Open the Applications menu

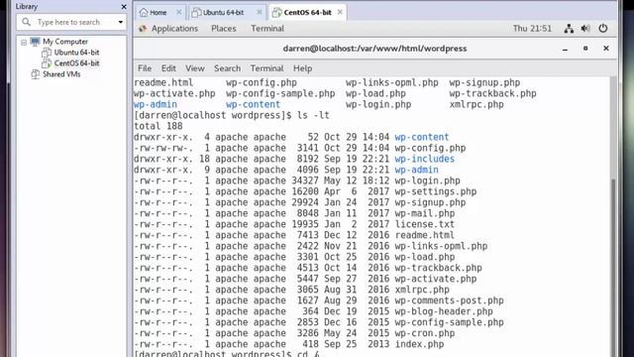[x=174, y=29]
